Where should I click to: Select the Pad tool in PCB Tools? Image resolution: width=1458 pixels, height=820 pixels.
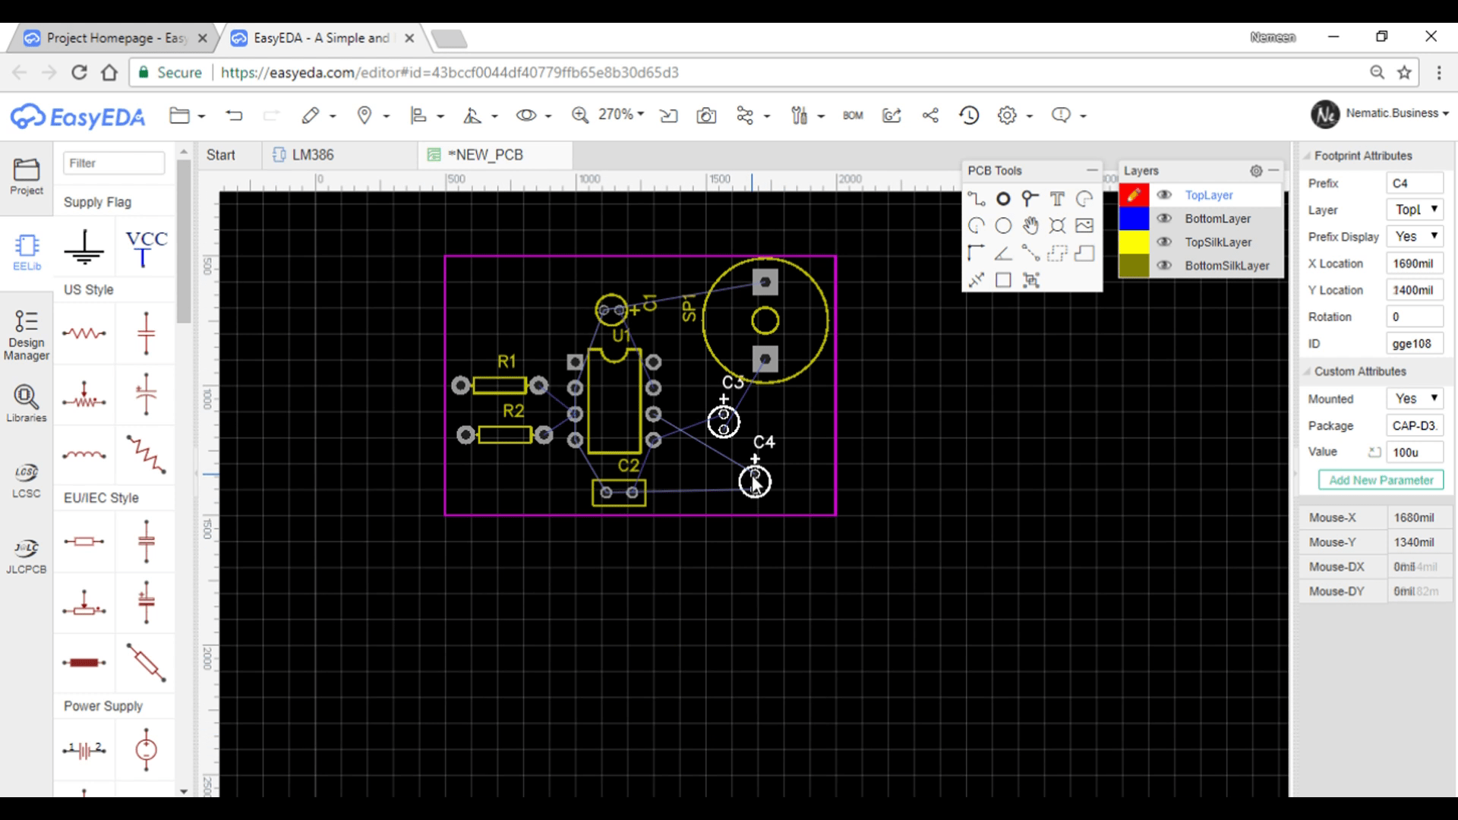tap(1003, 198)
